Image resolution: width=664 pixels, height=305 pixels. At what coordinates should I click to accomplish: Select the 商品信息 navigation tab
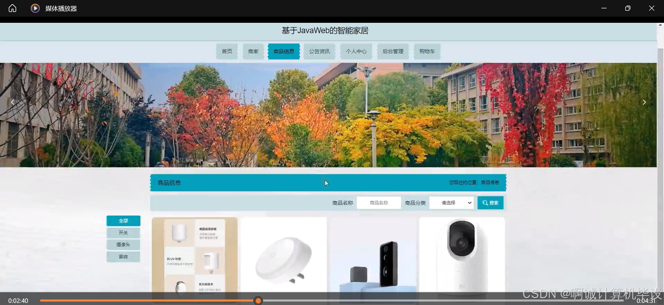(x=284, y=51)
